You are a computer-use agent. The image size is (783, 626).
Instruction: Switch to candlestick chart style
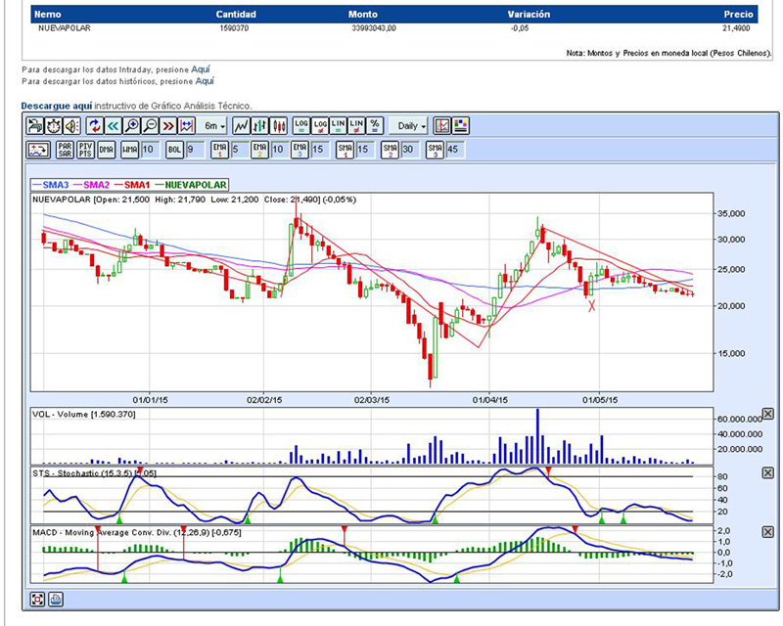(x=278, y=126)
